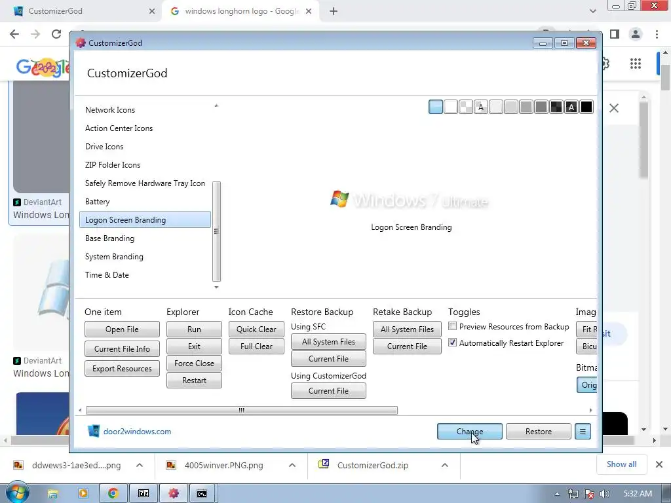Open Chrome tab search chevron
671x503 pixels.
tap(592, 11)
